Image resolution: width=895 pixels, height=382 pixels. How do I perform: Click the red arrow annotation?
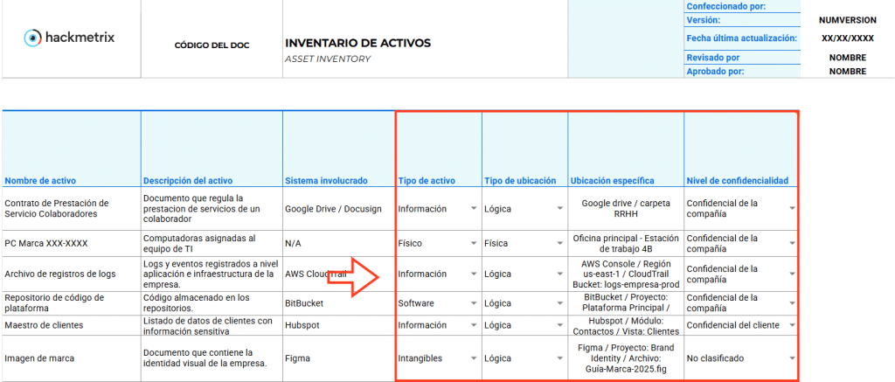point(352,277)
